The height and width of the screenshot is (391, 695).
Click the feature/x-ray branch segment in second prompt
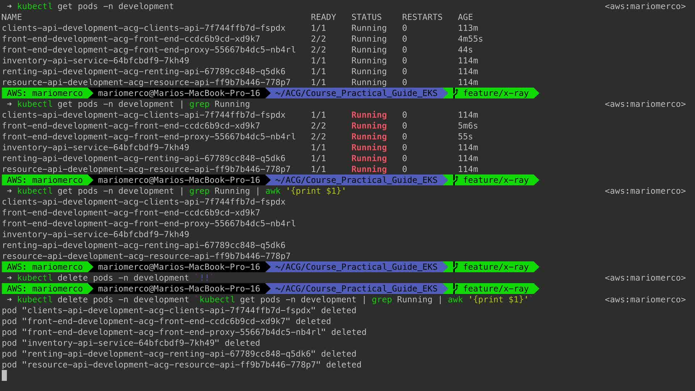tap(496, 180)
